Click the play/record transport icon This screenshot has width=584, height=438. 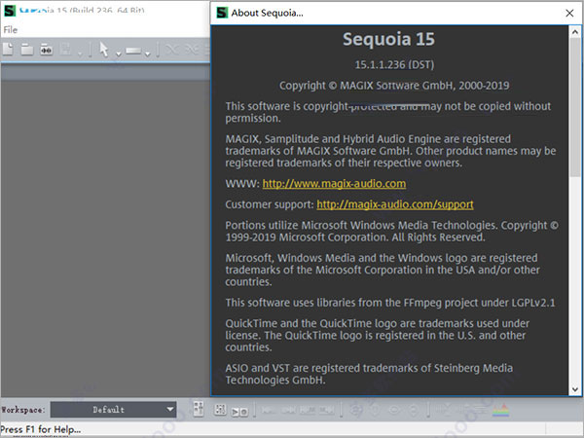point(239,412)
